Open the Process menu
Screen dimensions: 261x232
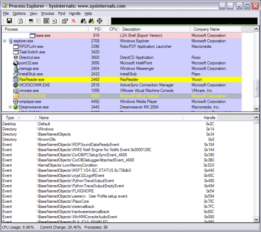pyautogui.click(x=48, y=13)
